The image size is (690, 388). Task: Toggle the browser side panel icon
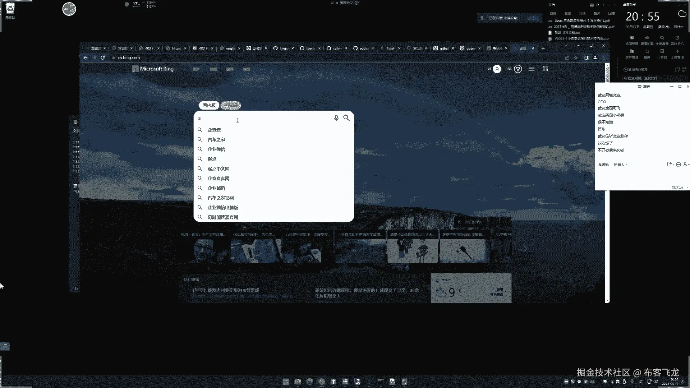point(586,58)
